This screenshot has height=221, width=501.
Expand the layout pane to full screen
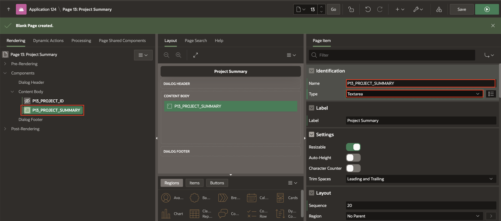click(x=195, y=55)
